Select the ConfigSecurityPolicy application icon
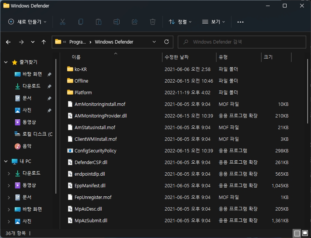 (x=70, y=151)
